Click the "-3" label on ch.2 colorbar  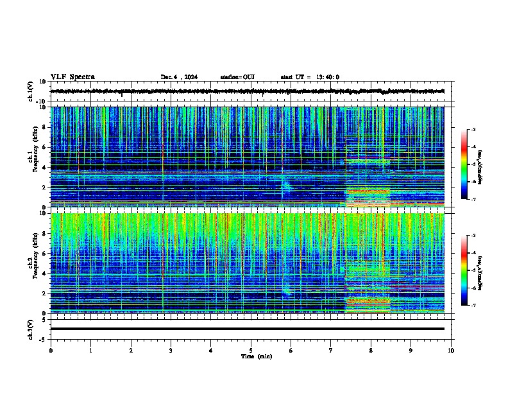tap(473, 236)
